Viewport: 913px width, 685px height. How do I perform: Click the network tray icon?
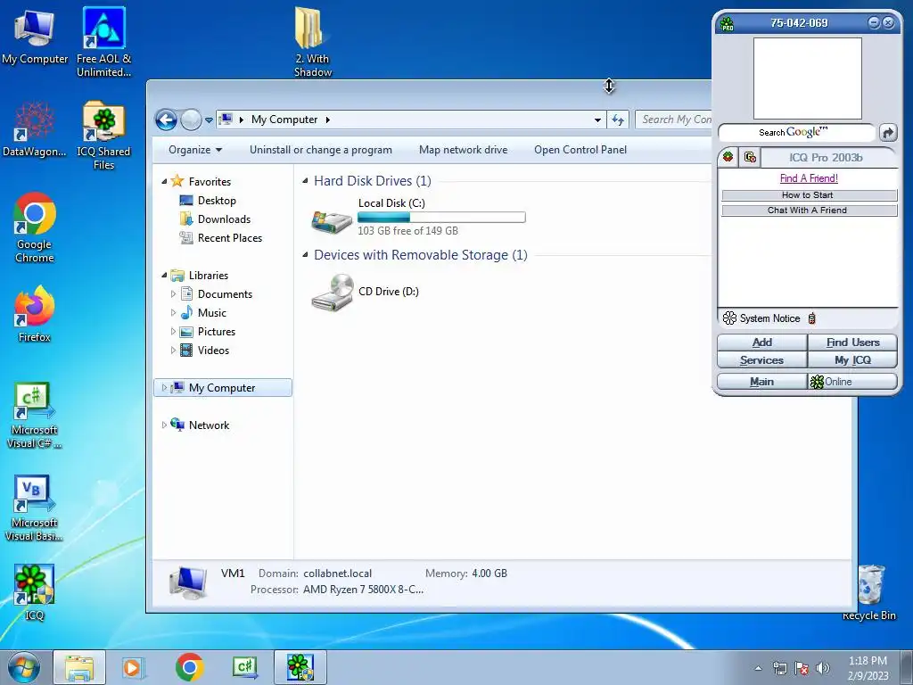click(x=779, y=668)
